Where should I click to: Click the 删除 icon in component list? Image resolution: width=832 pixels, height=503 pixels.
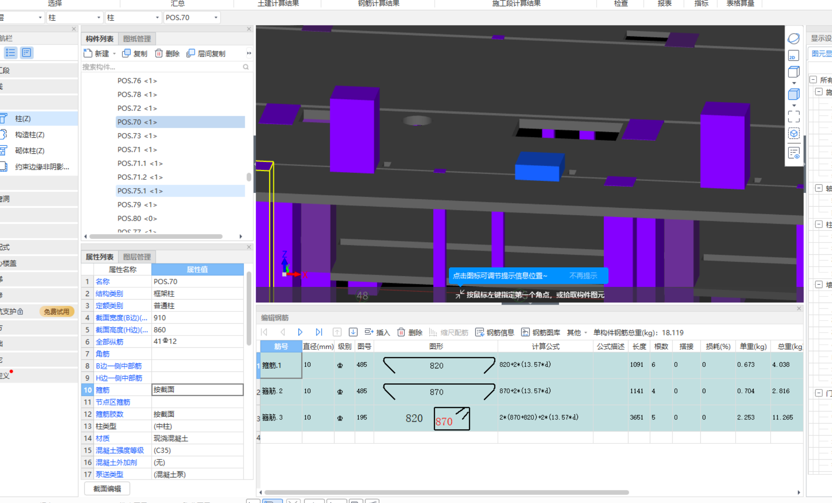159,54
